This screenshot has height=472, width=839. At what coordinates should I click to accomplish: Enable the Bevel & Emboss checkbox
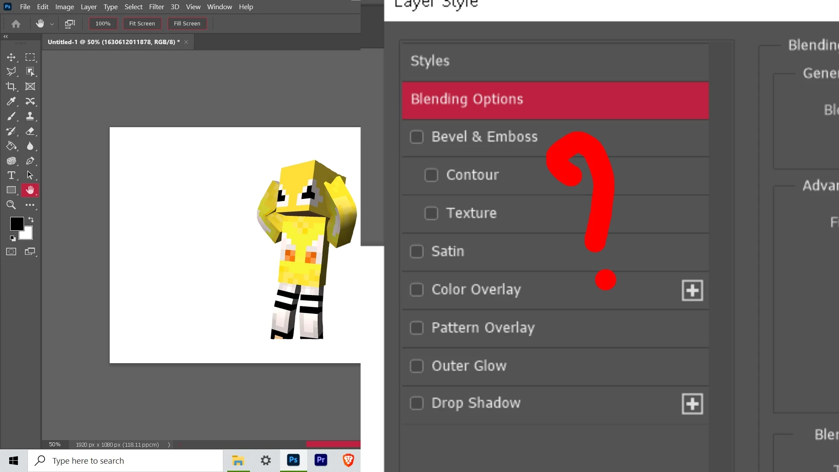416,137
